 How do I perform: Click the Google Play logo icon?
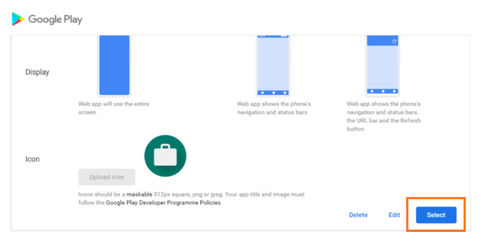tap(18, 19)
